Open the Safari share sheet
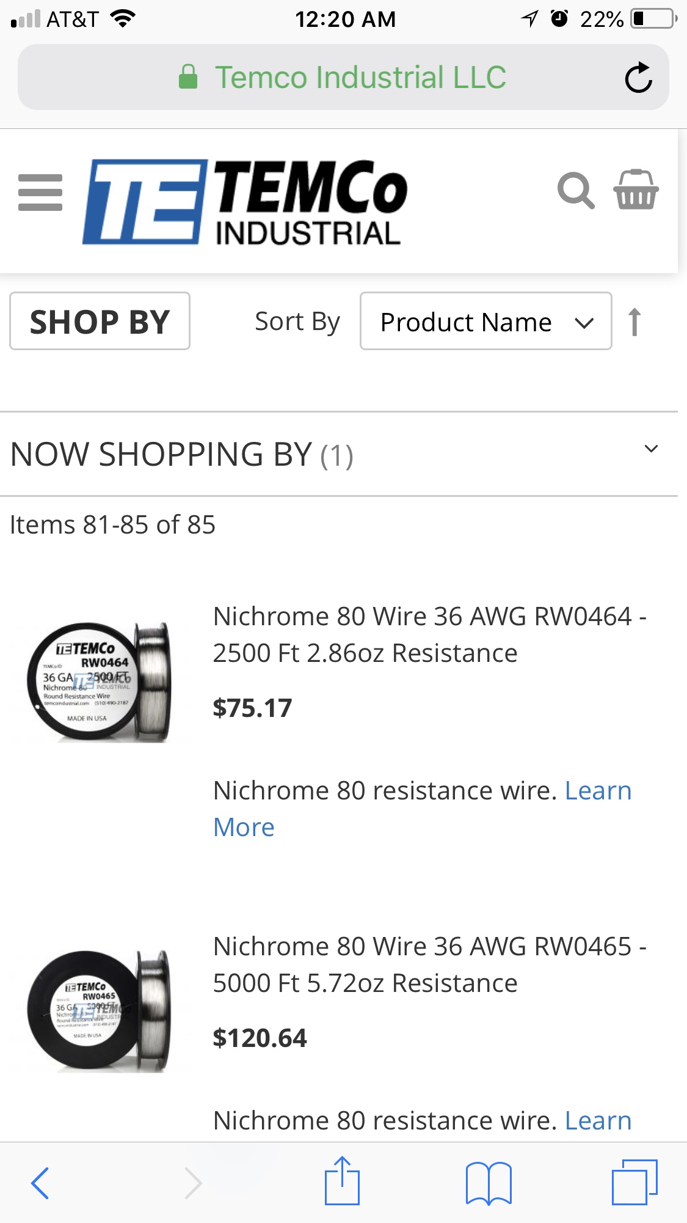 click(342, 1181)
